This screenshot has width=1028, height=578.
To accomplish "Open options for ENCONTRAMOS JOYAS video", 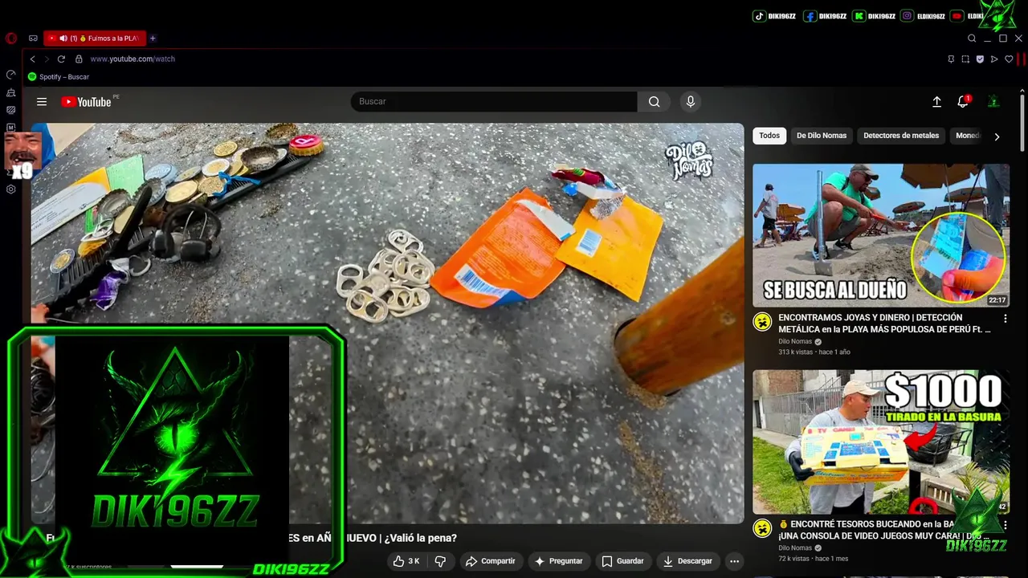I will point(1005,319).
